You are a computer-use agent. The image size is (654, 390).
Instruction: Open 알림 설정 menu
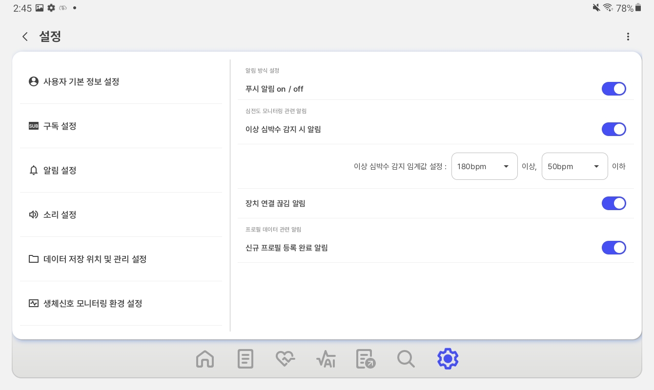(121, 170)
